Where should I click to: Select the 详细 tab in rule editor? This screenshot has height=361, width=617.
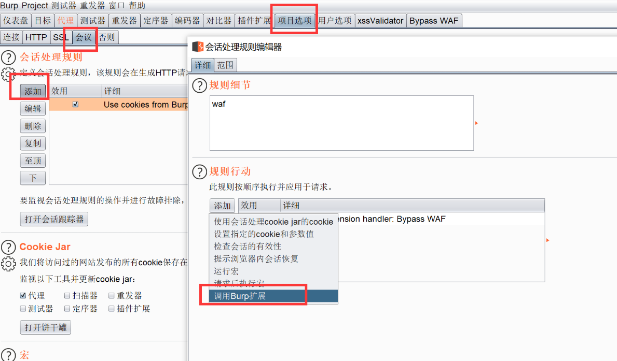(x=203, y=65)
